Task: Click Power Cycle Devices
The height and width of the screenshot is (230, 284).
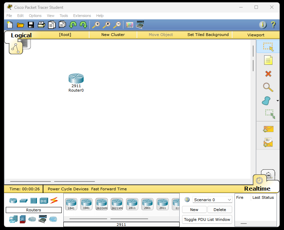Action: [x=68, y=189]
